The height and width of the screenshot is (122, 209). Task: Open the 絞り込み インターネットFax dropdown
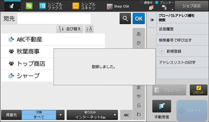pyautogui.click(x=92, y=115)
